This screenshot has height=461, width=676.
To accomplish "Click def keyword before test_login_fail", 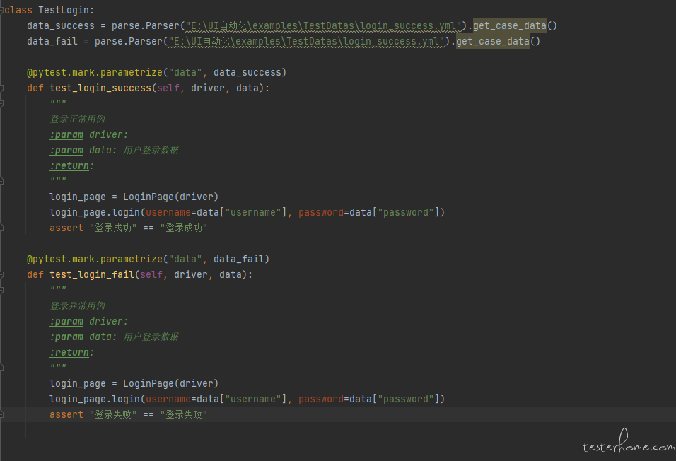I will 35,275.
